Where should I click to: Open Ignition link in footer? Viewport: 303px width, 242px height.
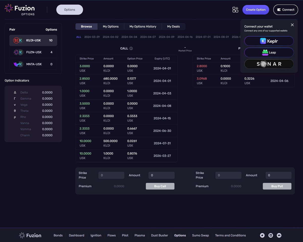[x=96, y=235]
